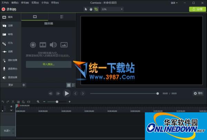Click the 0:00:30;00 mark on timeline ruler

click(89, 111)
